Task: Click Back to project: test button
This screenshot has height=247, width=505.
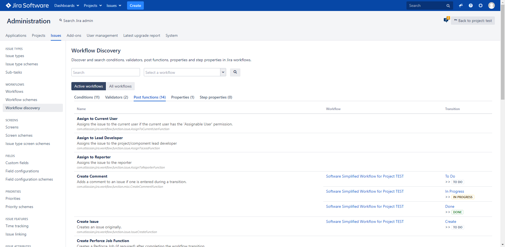Action: coord(473,21)
